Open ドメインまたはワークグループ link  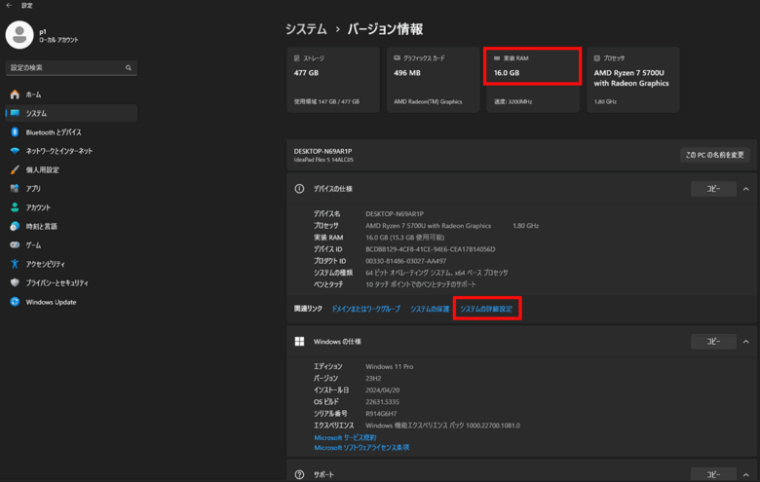click(x=366, y=309)
